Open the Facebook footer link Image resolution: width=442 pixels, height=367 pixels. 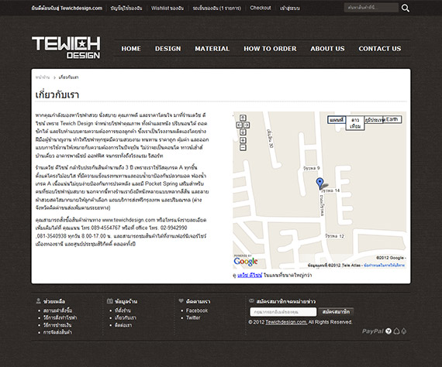(197, 310)
